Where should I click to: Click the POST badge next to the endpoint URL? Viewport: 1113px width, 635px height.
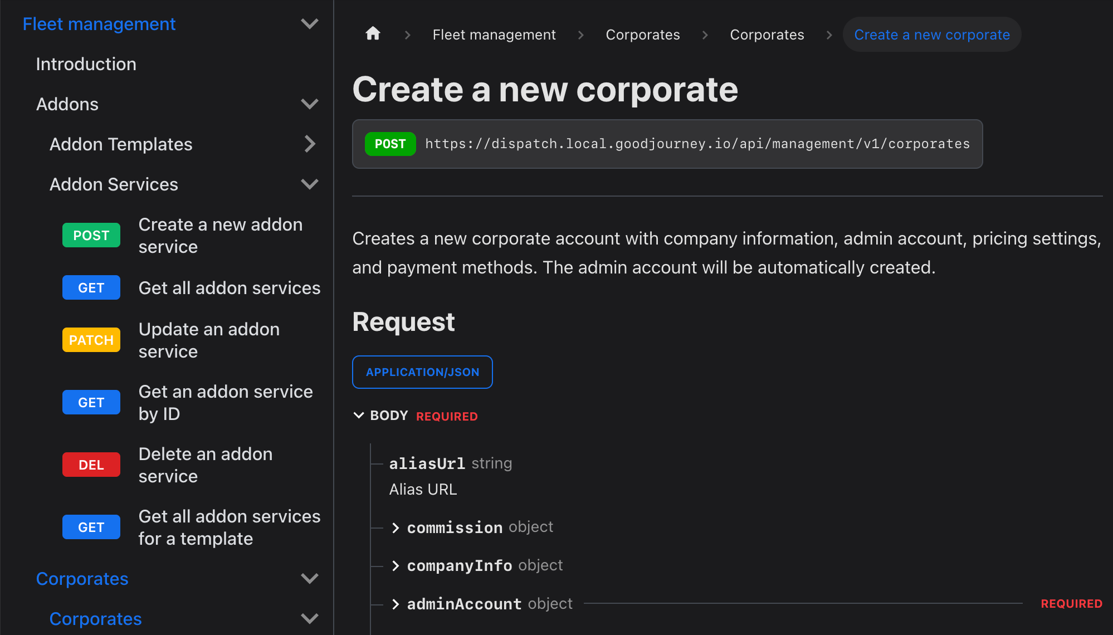(390, 144)
